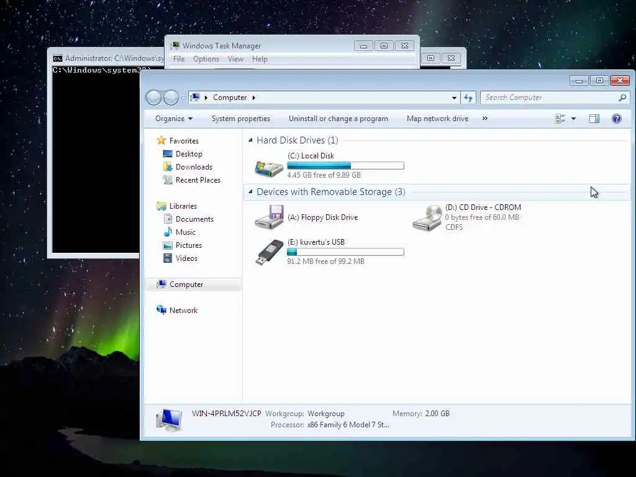Open the address bar history dropdown

click(454, 98)
